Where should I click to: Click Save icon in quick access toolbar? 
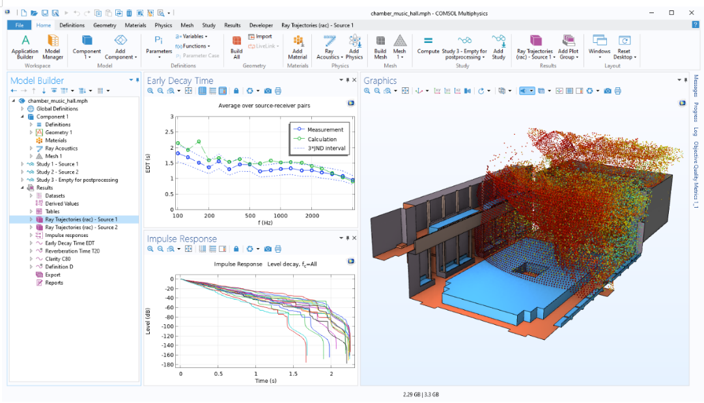tap(45, 13)
